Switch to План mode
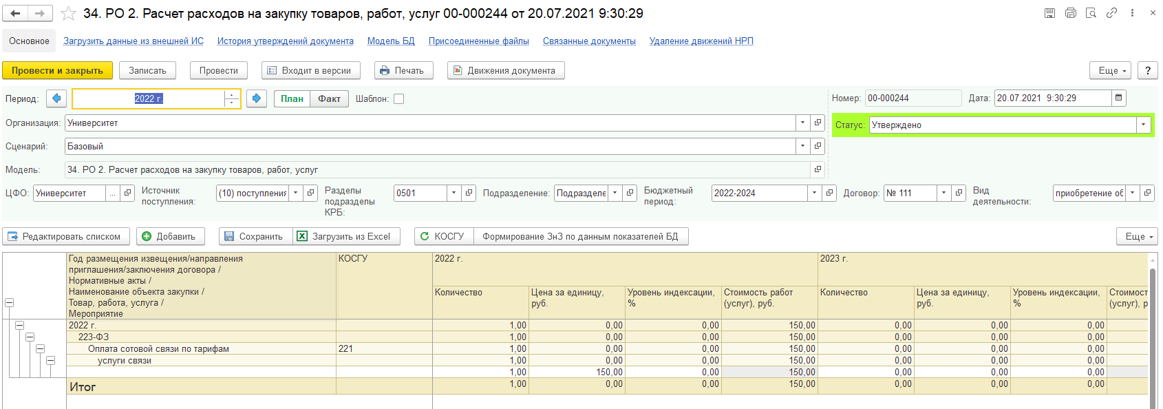This screenshot has width=1163, height=409. 292,98
